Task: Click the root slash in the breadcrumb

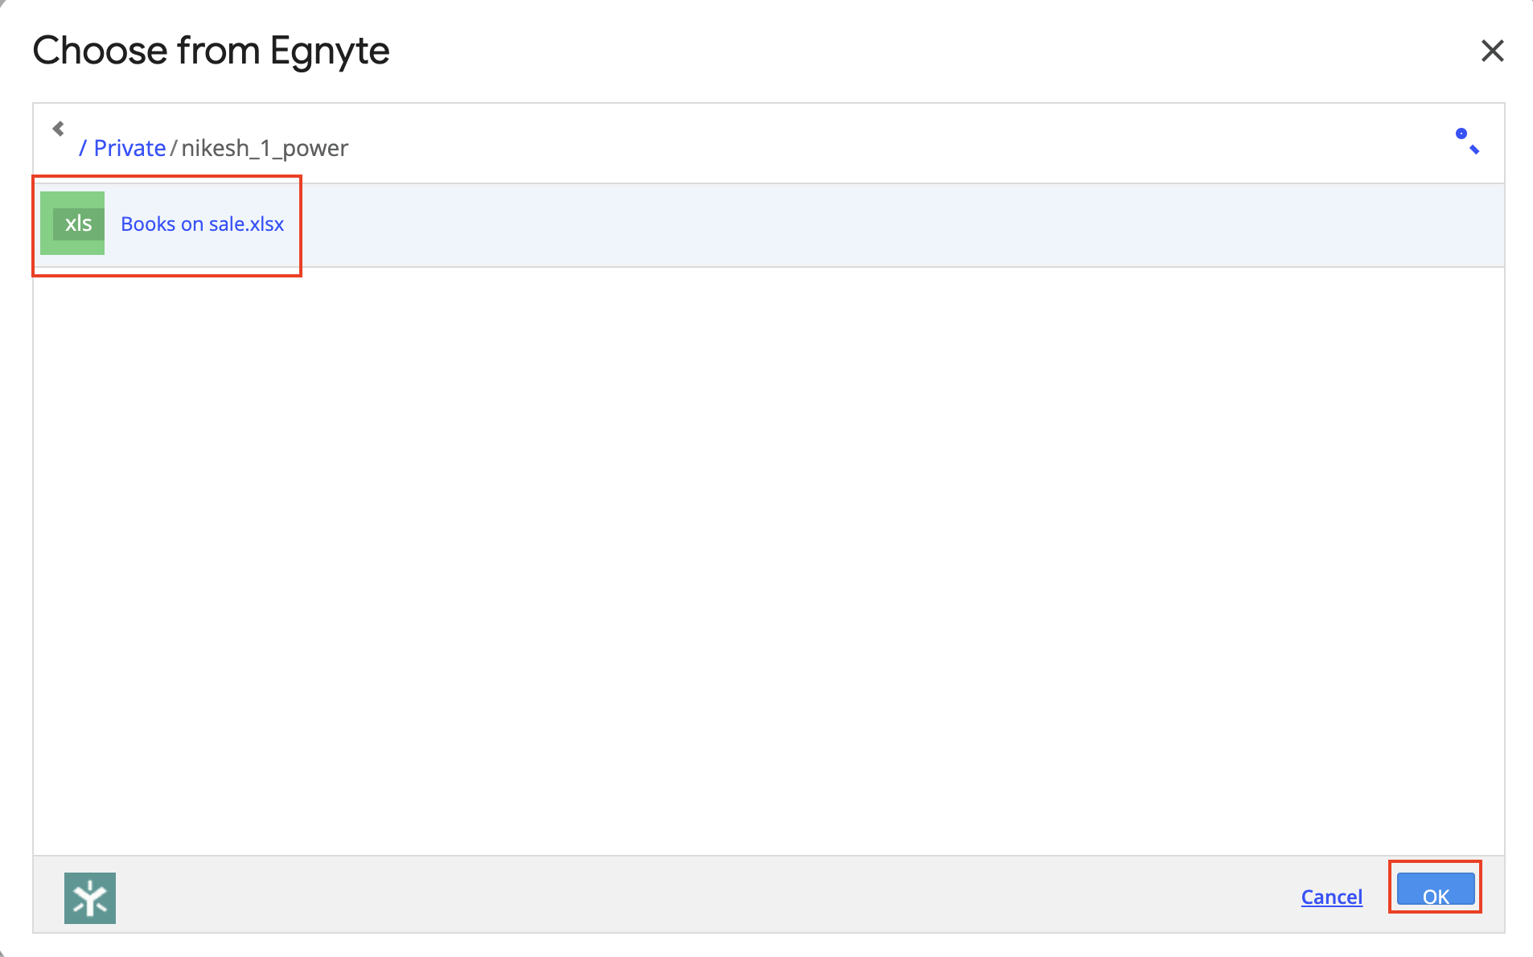Action: click(x=84, y=147)
